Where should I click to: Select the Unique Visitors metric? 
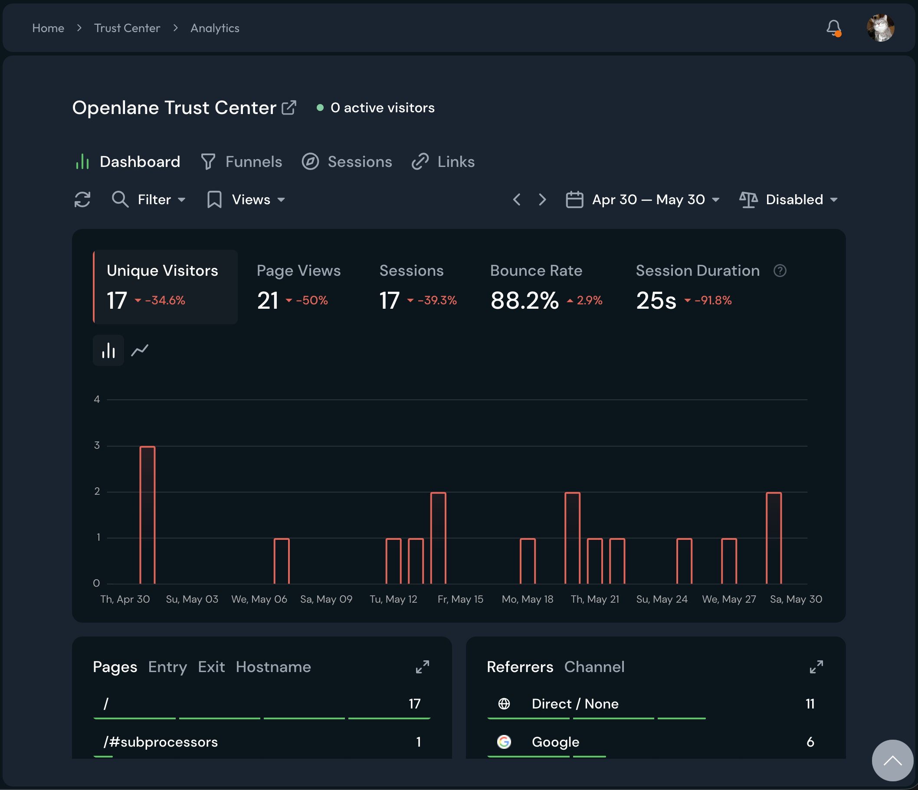(165, 287)
